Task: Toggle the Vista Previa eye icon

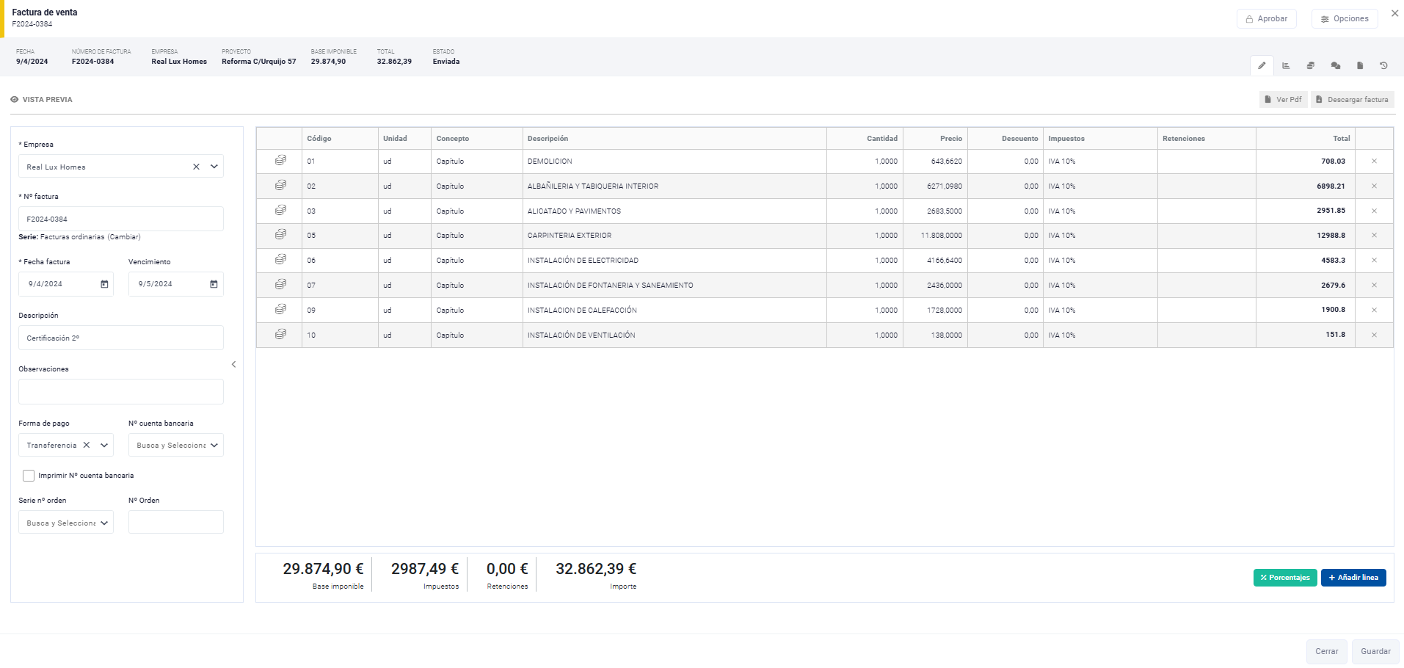Action: (x=15, y=100)
